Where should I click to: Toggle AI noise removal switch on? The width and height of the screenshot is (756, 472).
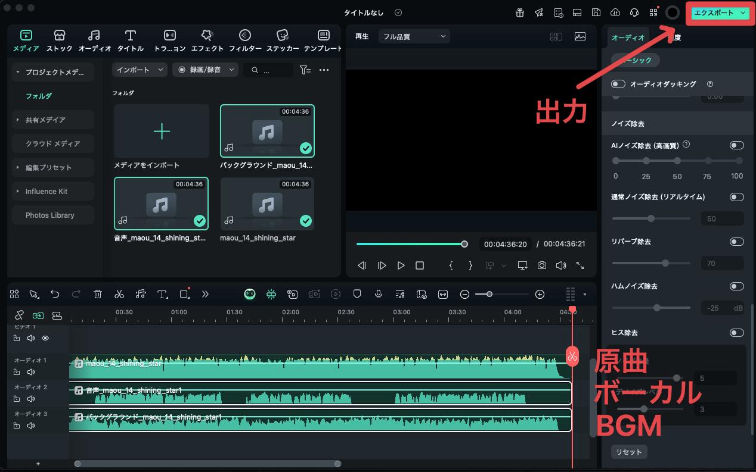[736, 145]
